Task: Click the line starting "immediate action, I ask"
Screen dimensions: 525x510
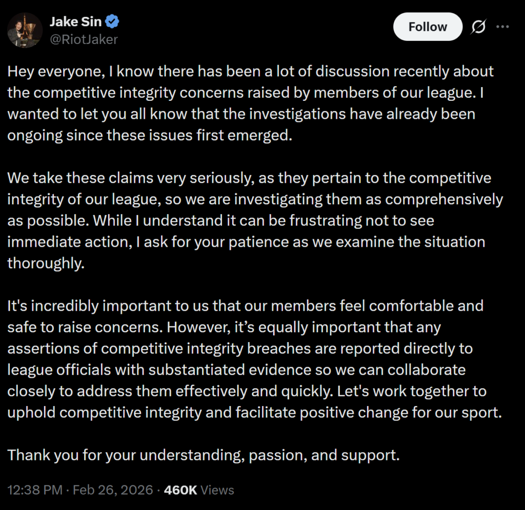Action: 246,242
